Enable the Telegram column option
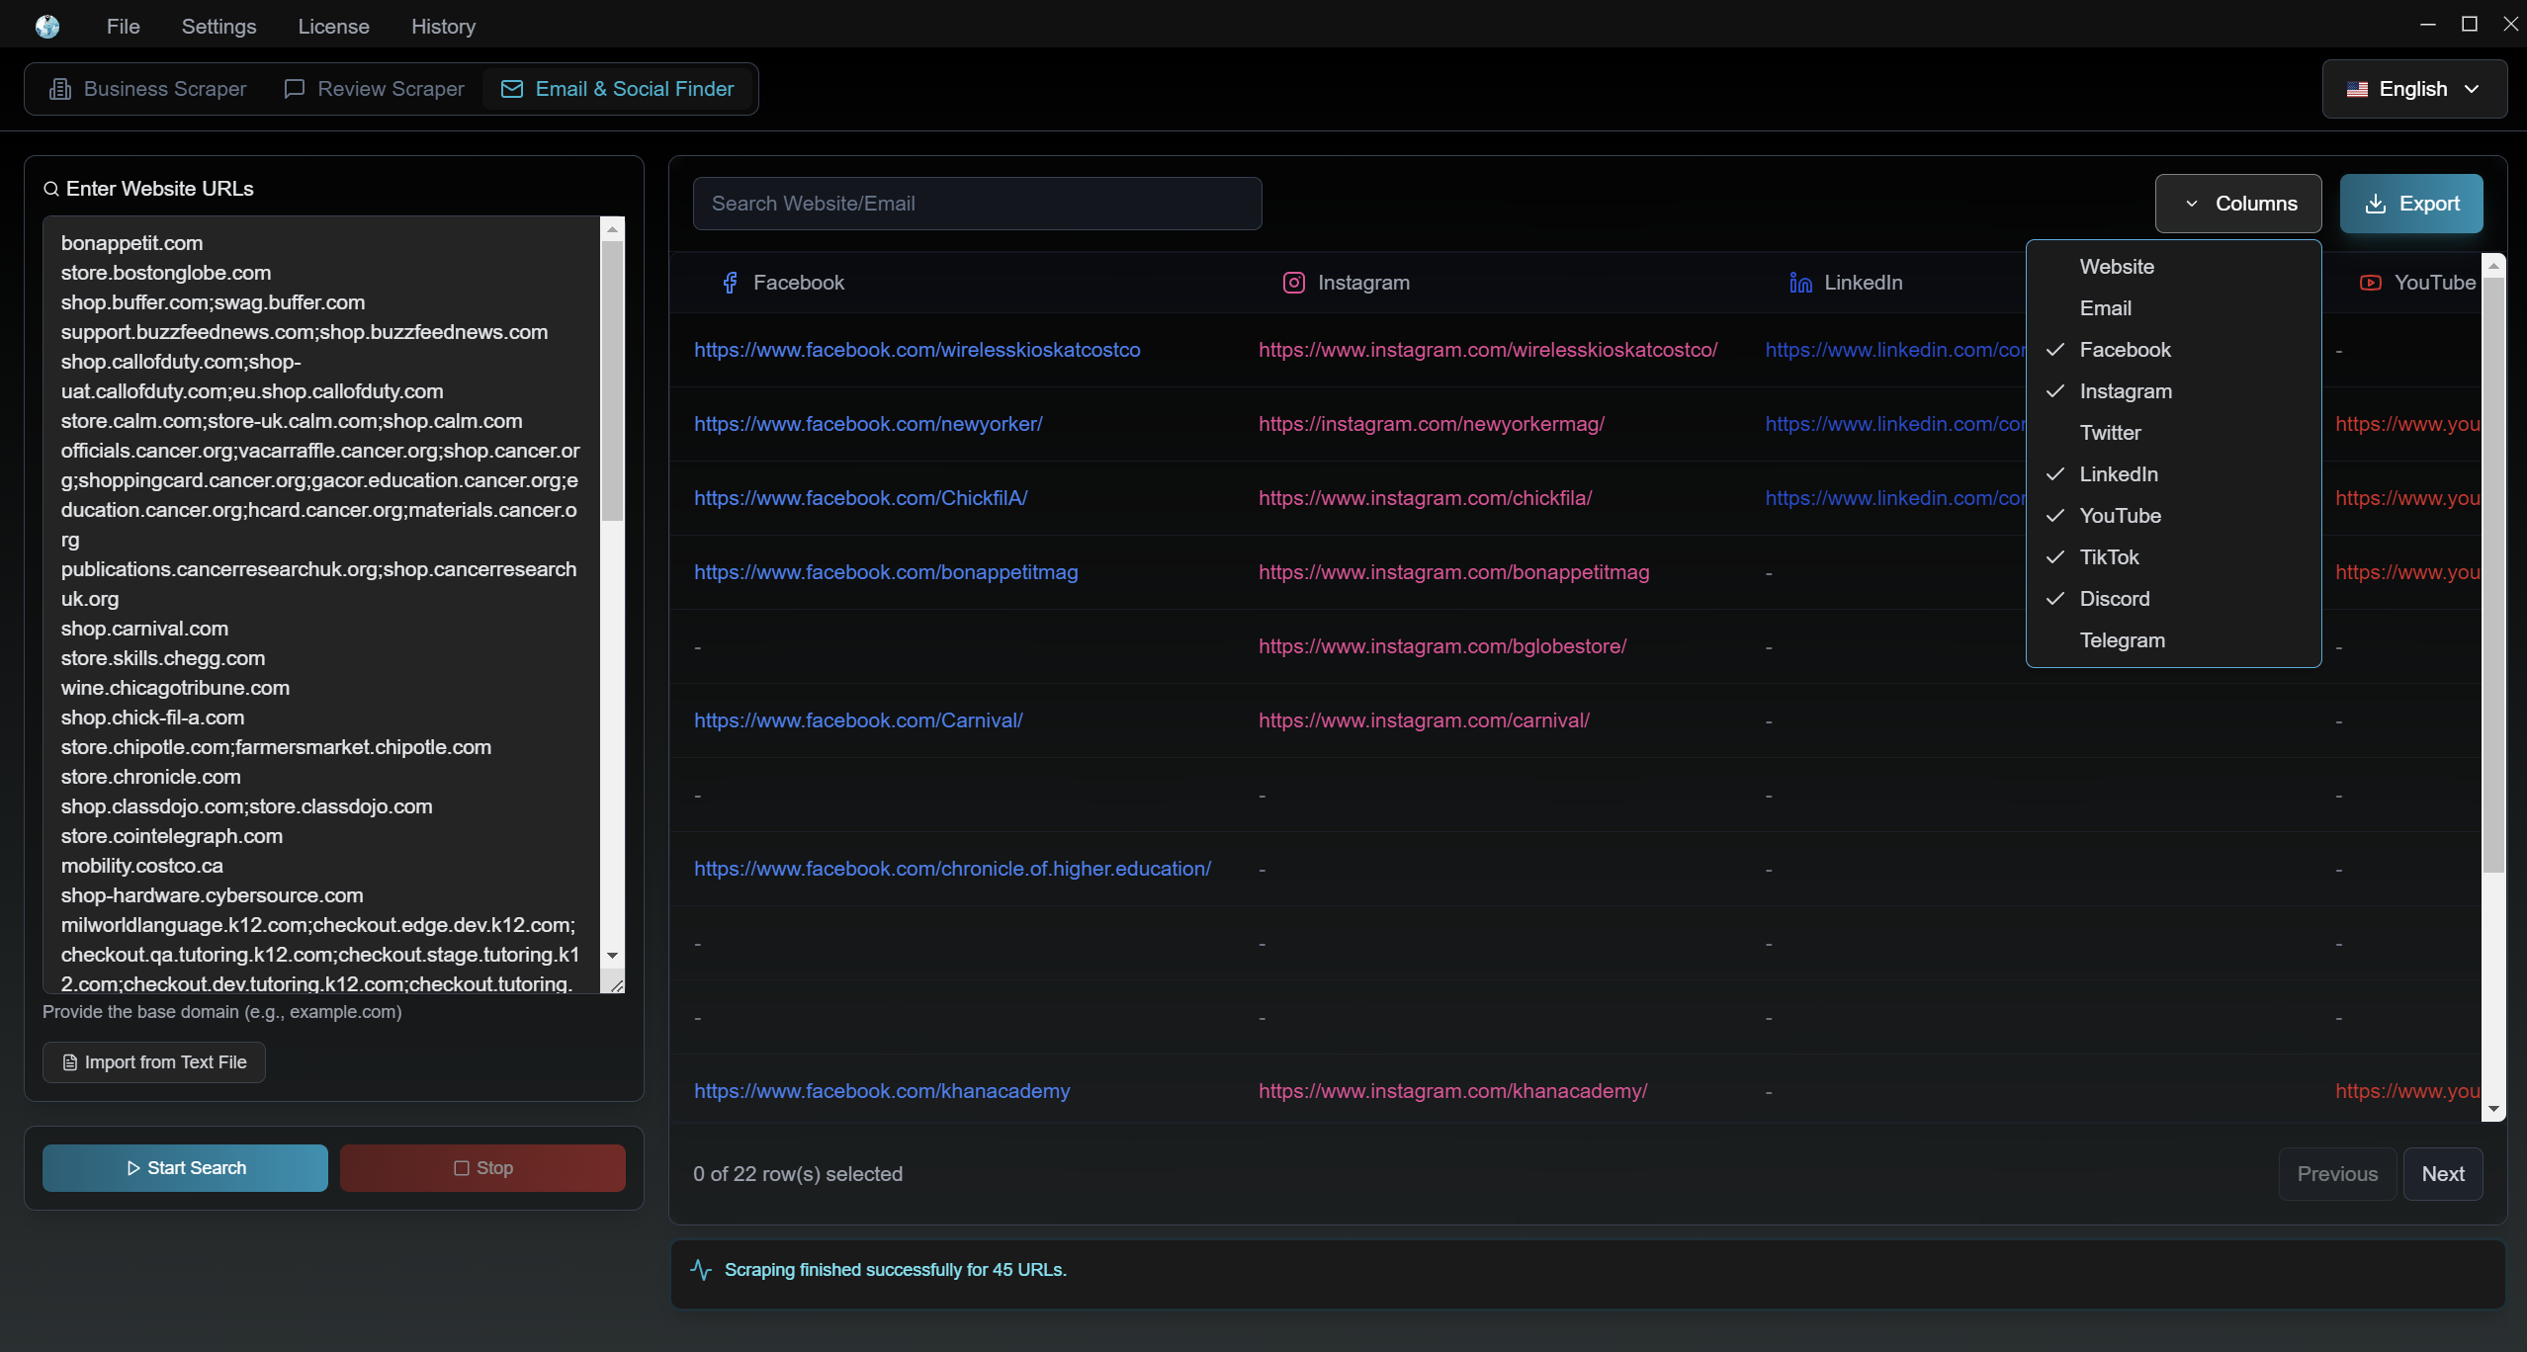 click(2122, 640)
